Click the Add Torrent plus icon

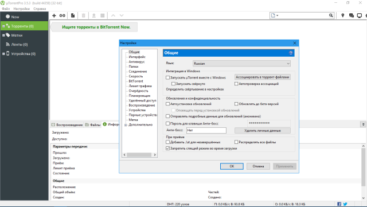pyautogui.click(x=54, y=15)
